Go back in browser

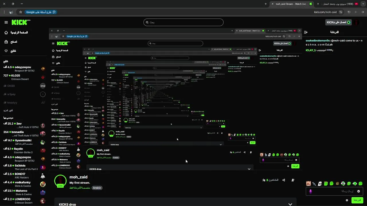[x=363, y=12]
